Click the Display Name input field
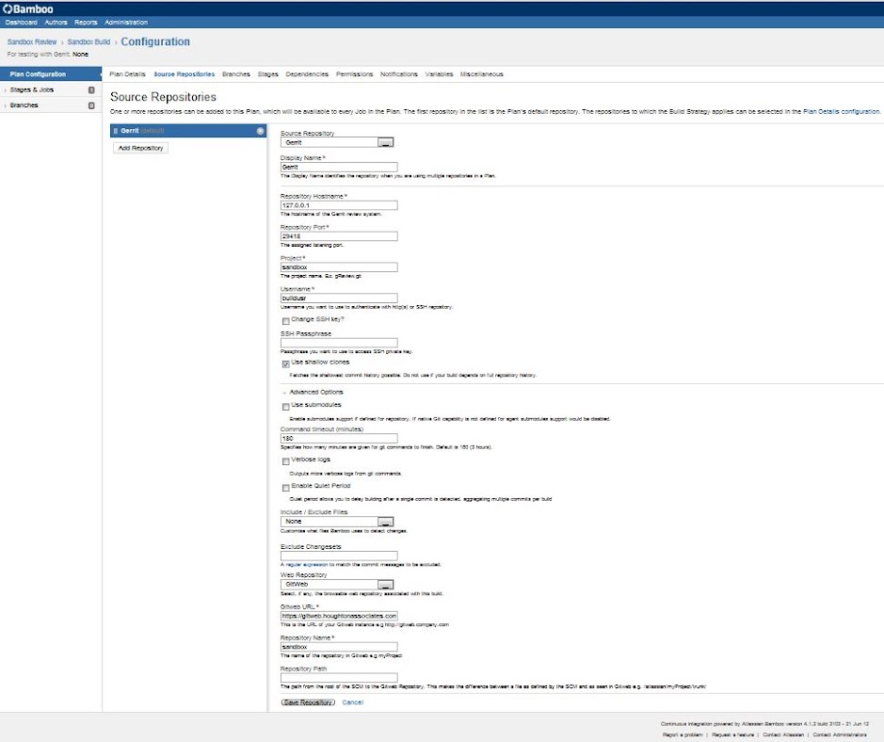The height and width of the screenshot is (742, 884). [x=339, y=168]
